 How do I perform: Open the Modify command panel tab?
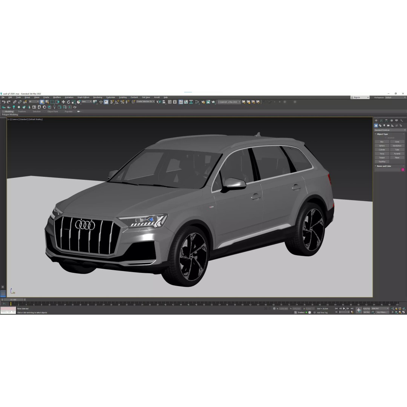381,121
